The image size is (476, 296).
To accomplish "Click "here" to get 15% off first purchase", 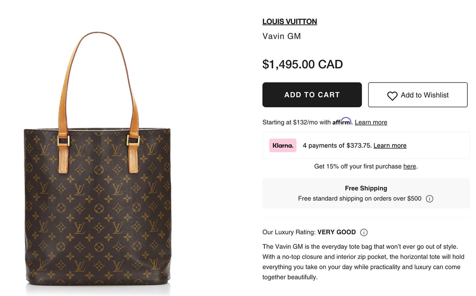I will pyautogui.click(x=409, y=166).
